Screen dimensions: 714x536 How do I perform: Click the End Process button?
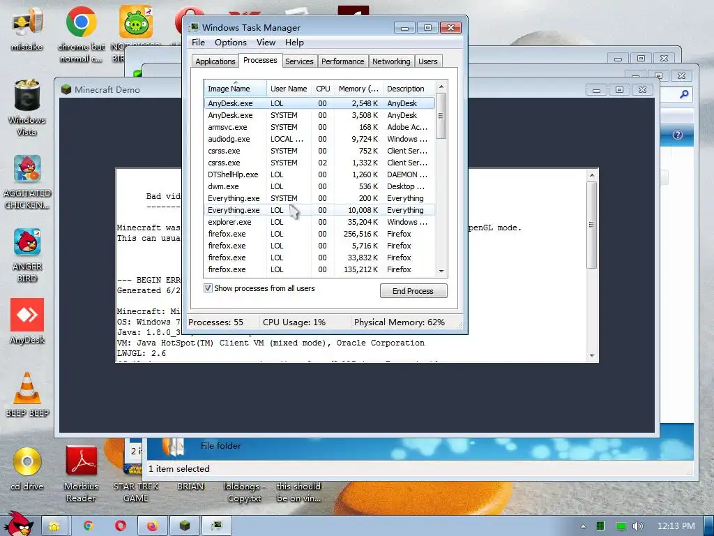[x=413, y=291]
